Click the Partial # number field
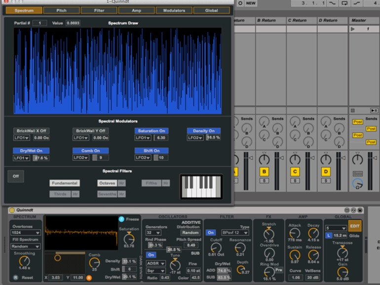The width and height of the screenshot is (380, 285). coord(39,23)
